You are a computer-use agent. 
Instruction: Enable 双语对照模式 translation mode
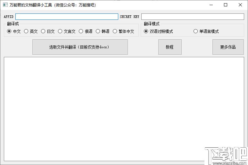[x=158, y=31]
